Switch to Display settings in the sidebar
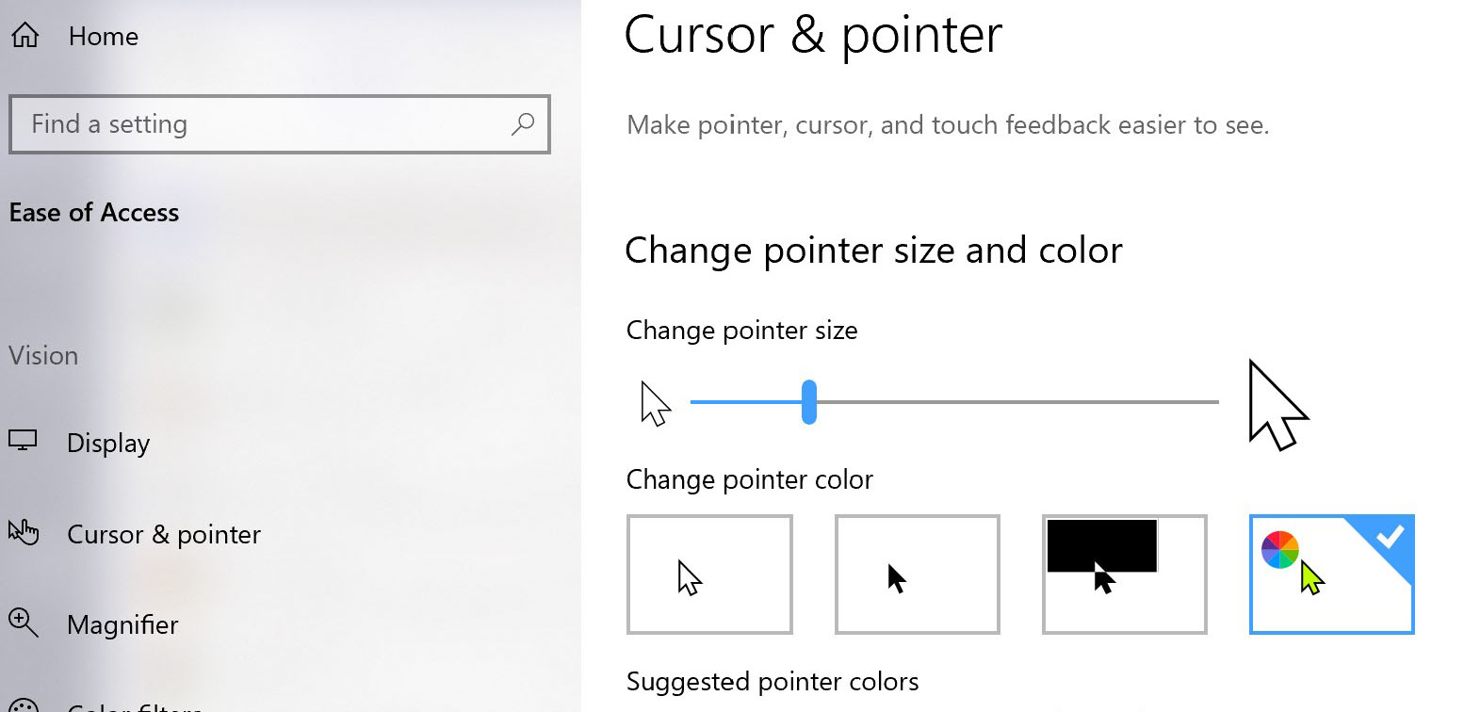This screenshot has height=712, width=1464. point(107,441)
